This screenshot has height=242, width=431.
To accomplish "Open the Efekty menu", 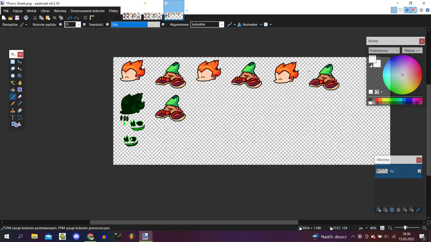I will (113, 11).
